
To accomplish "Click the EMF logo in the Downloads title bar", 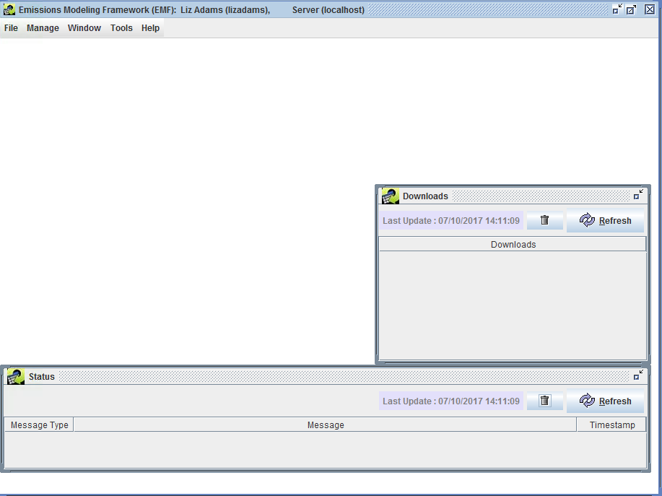I will coord(391,196).
